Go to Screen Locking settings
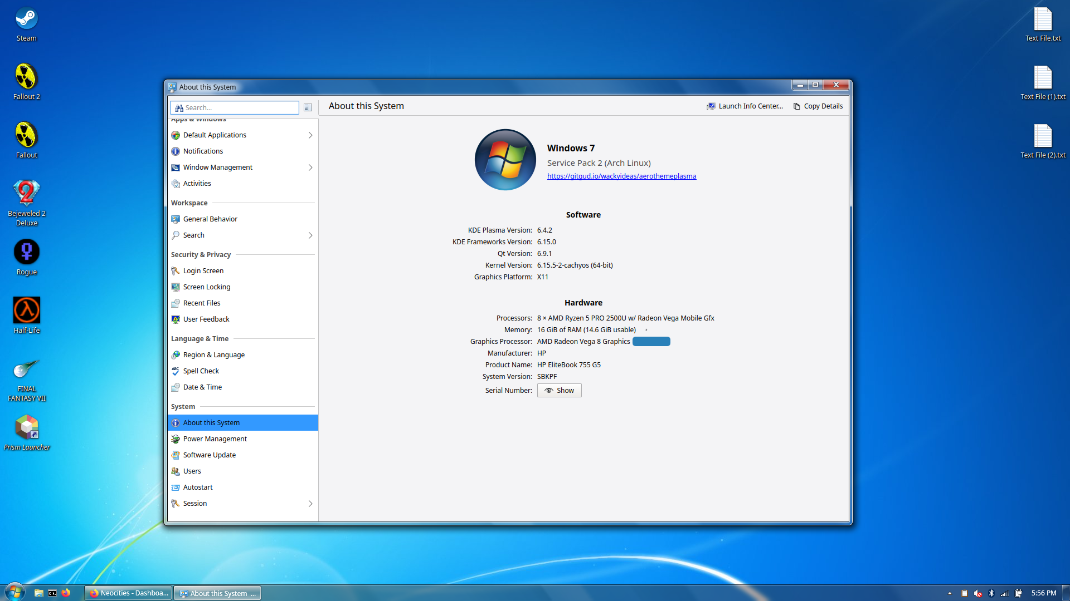 click(x=206, y=287)
